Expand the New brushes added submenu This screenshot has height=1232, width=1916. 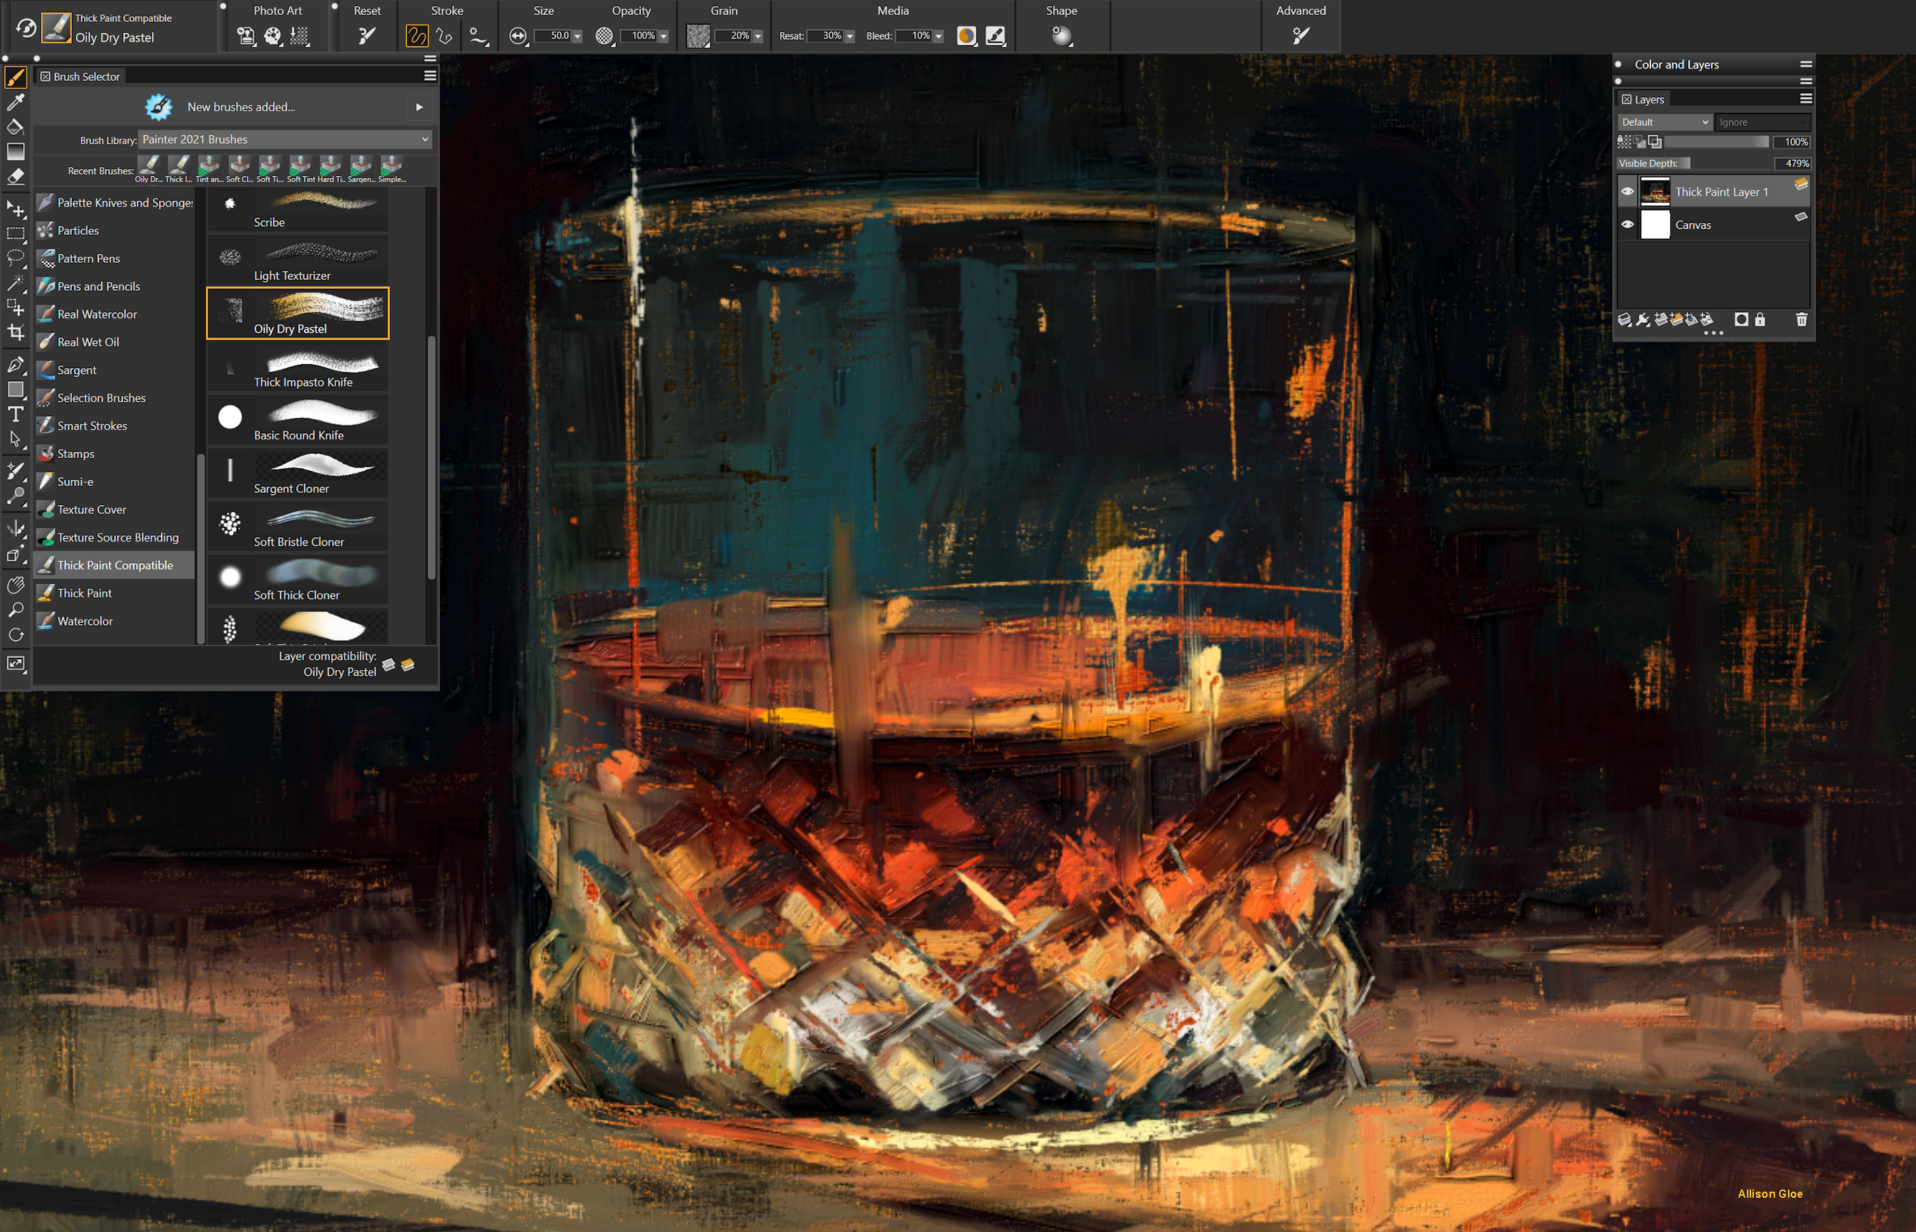419,109
